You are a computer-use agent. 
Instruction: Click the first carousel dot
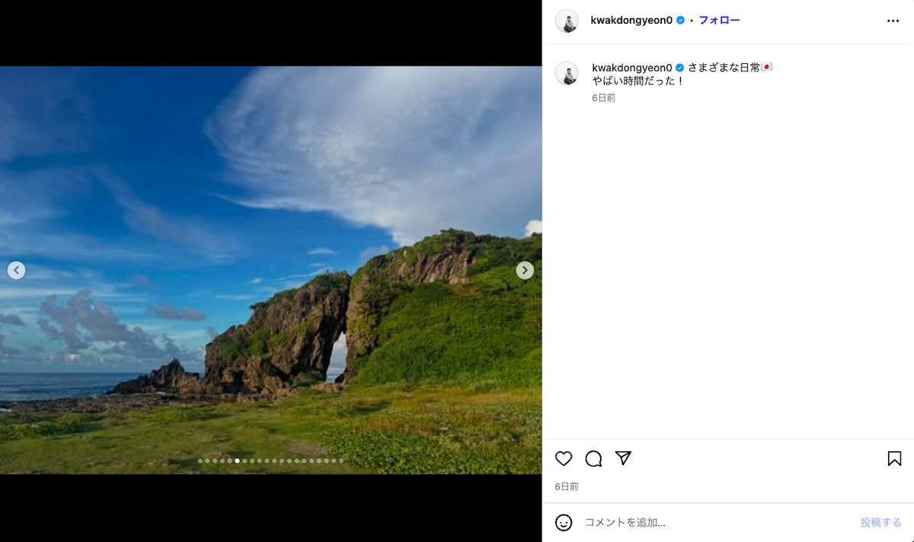tap(200, 460)
